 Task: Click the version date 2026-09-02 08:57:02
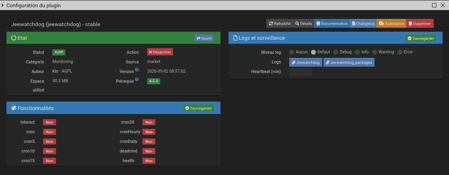coord(167,71)
